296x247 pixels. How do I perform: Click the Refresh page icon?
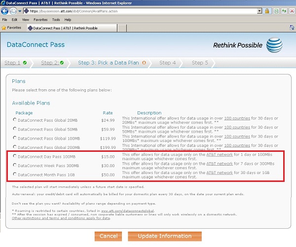[284, 11]
